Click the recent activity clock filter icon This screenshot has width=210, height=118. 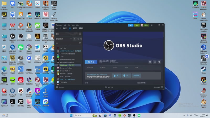pos(78,39)
